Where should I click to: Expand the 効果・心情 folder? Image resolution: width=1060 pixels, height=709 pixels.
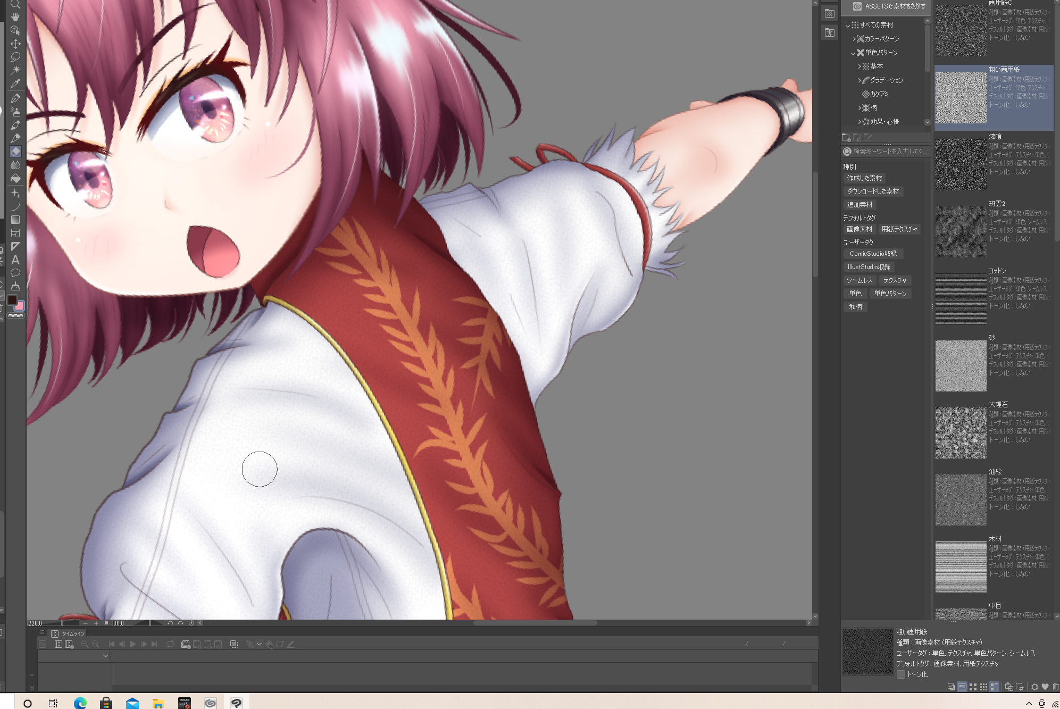coord(859,122)
